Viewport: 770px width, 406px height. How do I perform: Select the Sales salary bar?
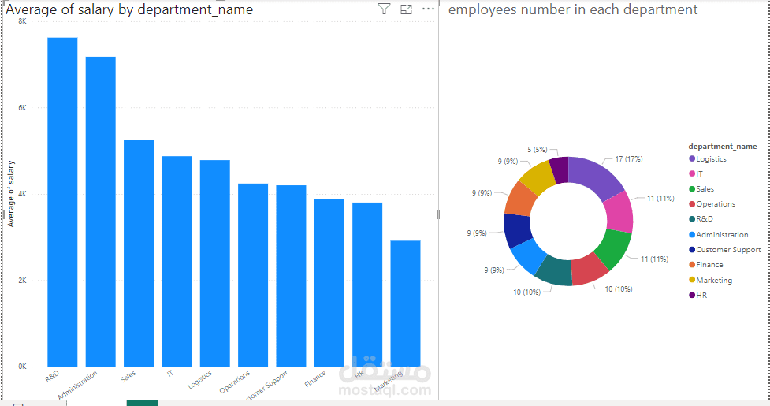point(139,253)
